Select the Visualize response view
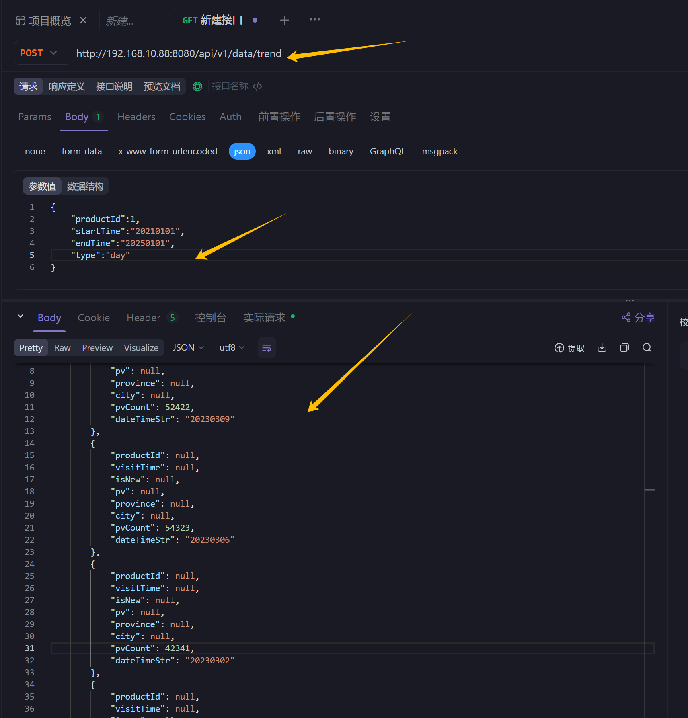 141,348
